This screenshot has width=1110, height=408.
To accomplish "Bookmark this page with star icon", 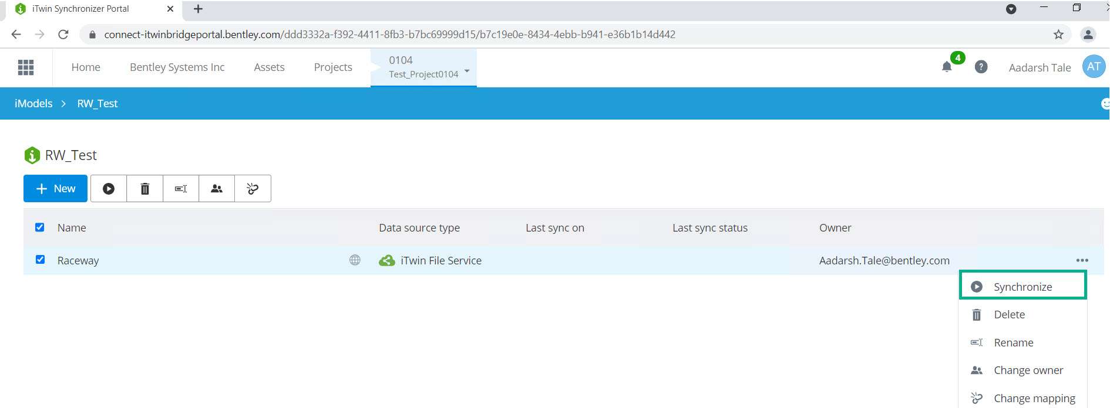I will click(x=1058, y=35).
